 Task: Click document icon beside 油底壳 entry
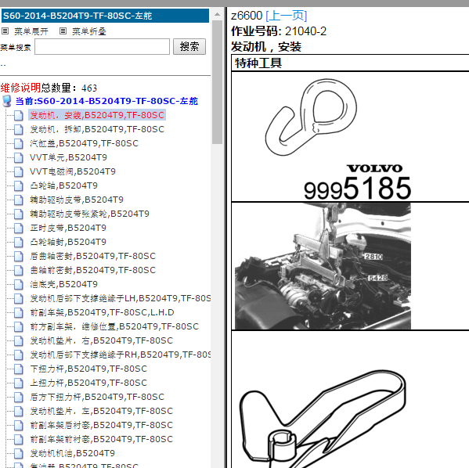(19, 284)
